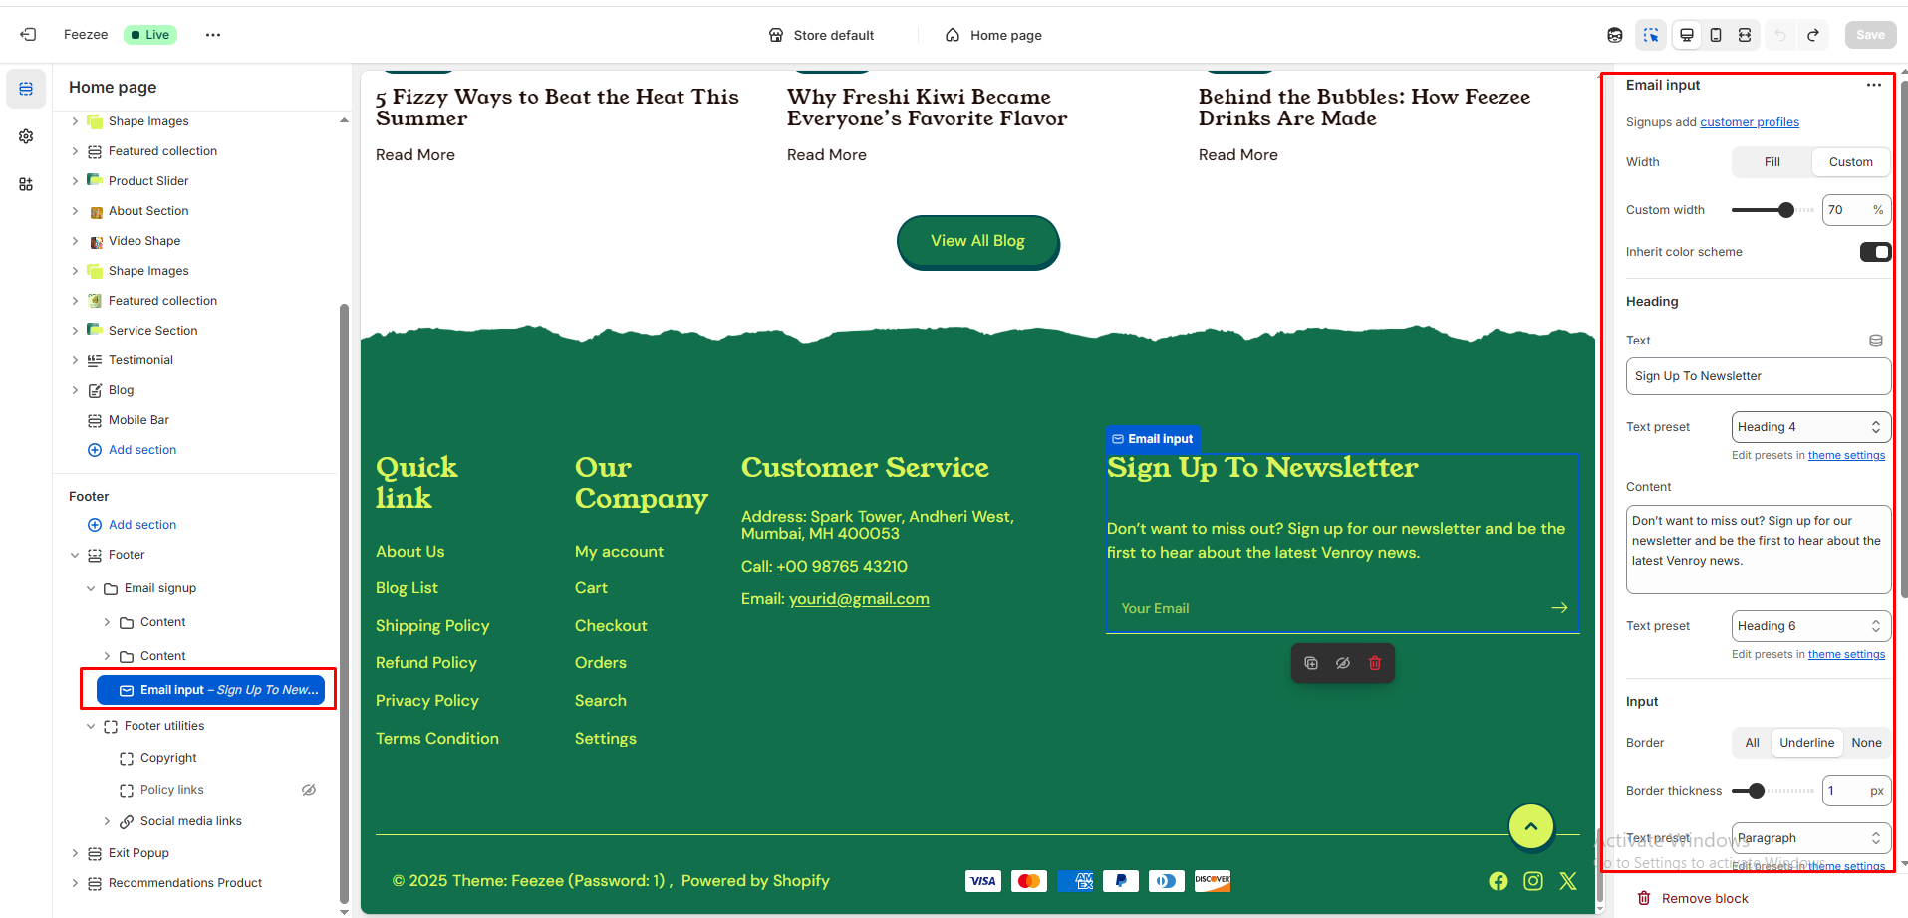Toggle Inherit color scheme switch

[x=1874, y=252]
